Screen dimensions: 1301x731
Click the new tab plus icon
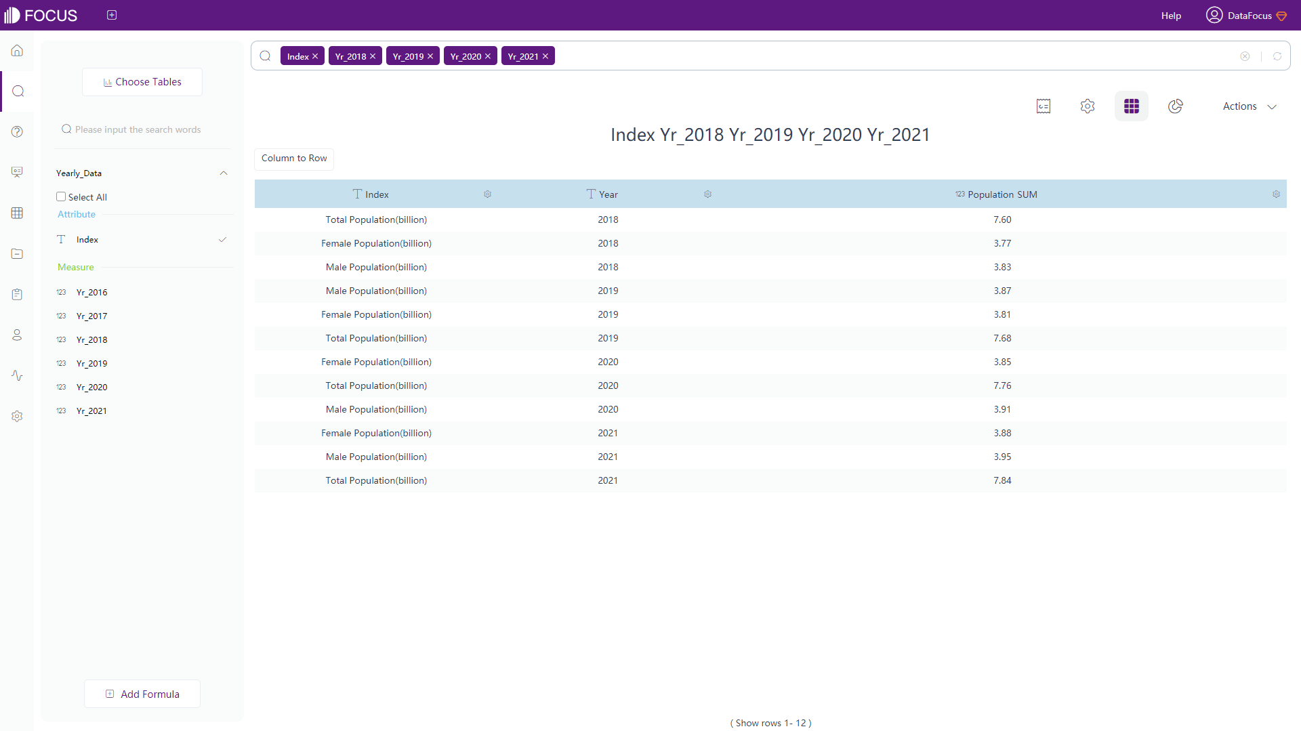click(x=112, y=15)
